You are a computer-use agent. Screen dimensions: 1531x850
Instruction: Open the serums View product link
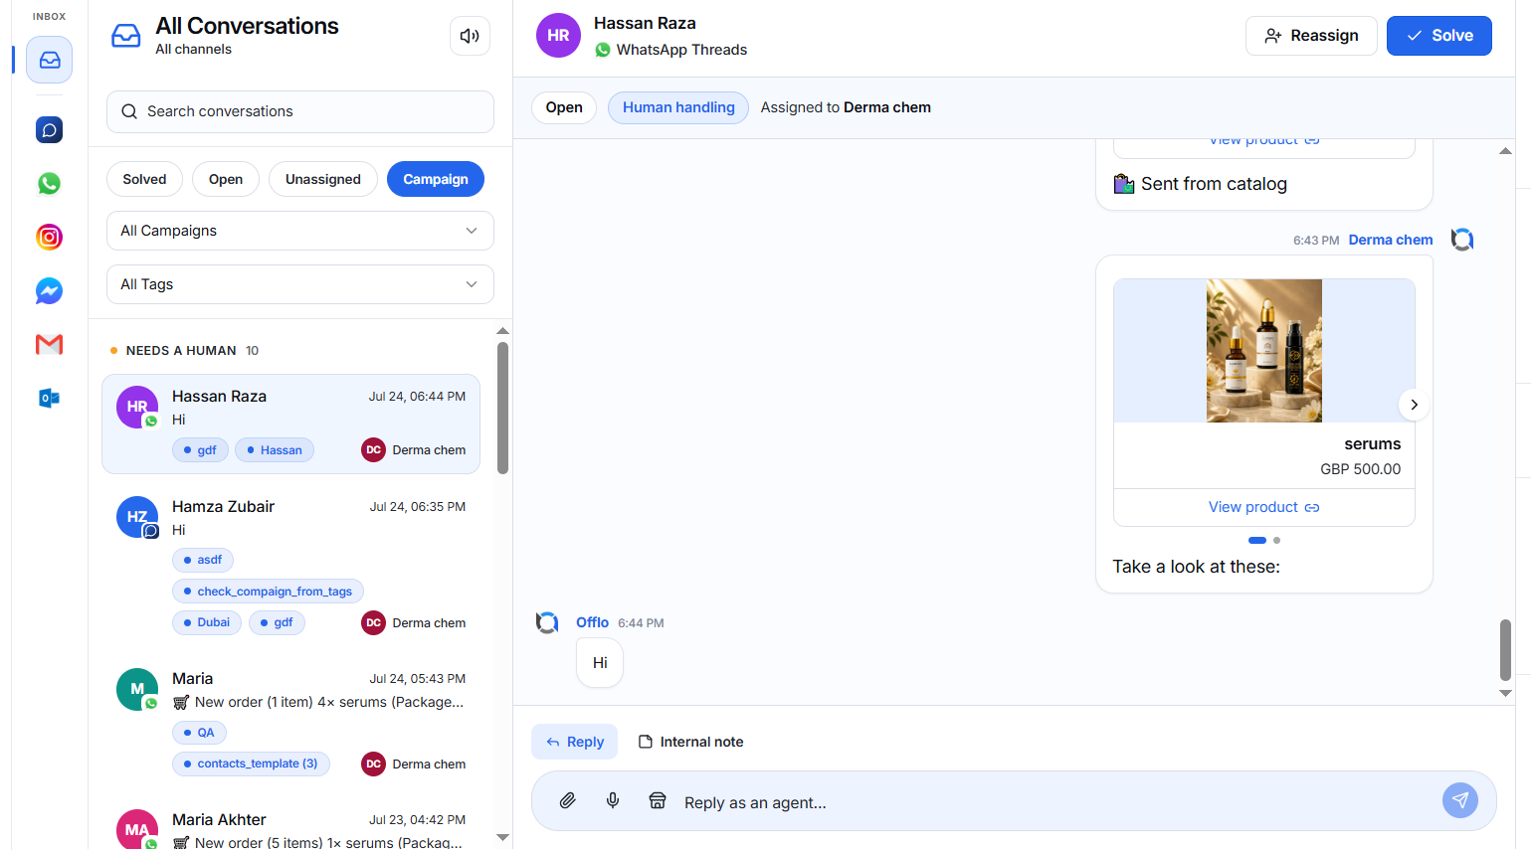pos(1264,507)
